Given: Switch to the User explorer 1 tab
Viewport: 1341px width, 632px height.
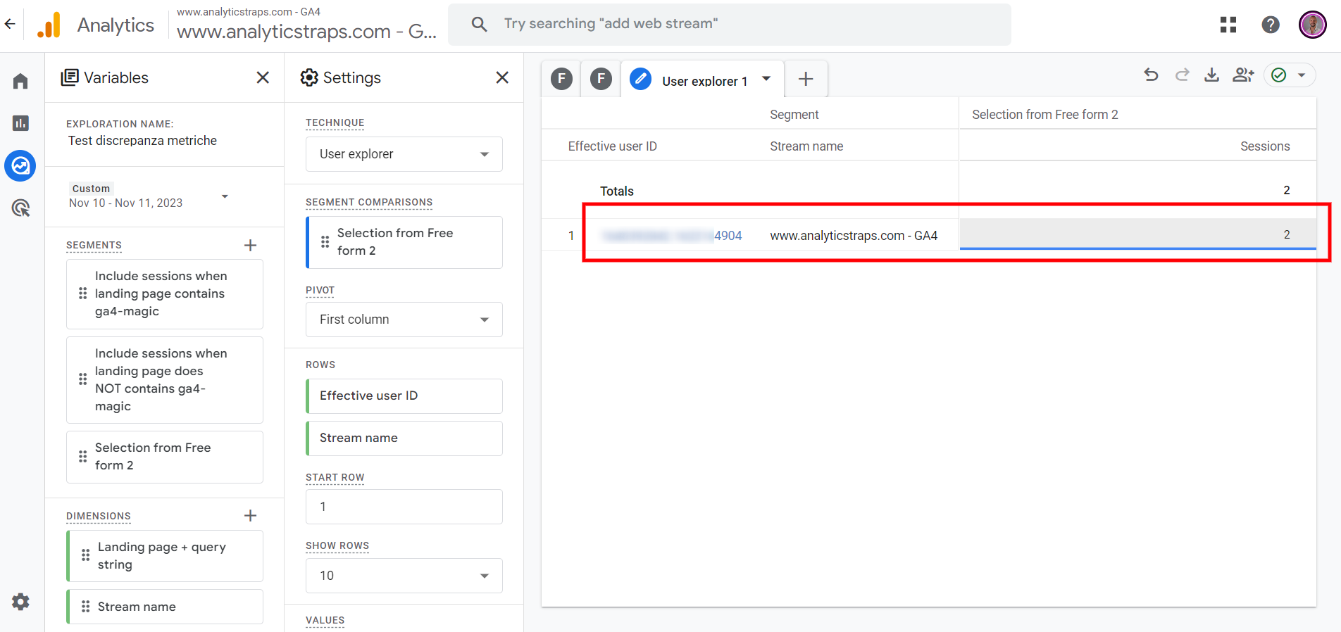Looking at the screenshot, I should click(703, 80).
